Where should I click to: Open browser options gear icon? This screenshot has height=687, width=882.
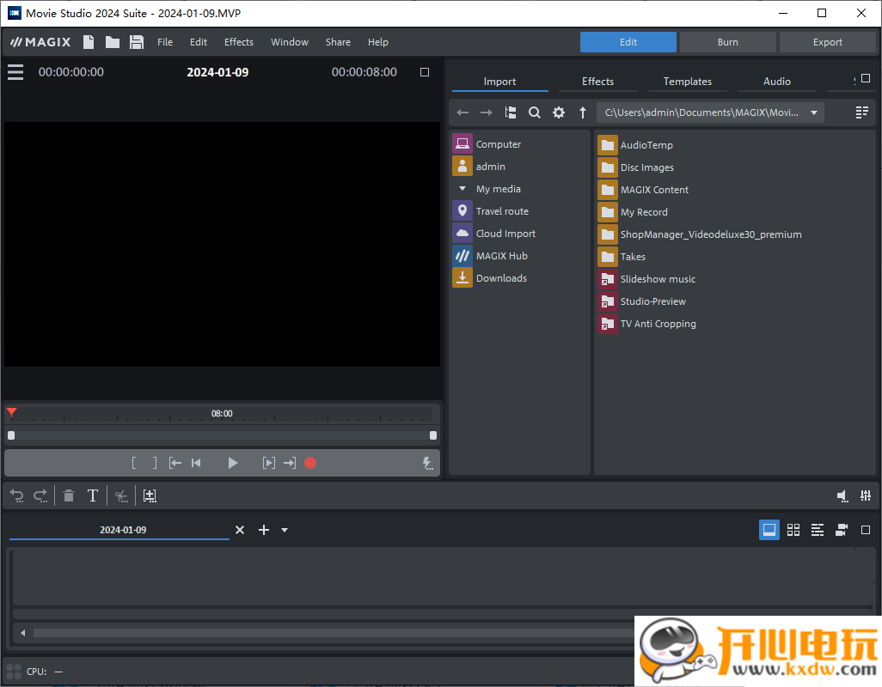click(559, 112)
